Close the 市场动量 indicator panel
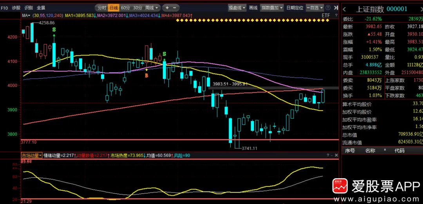The height and width of the screenshot is (204, 423). coord(336,155)
